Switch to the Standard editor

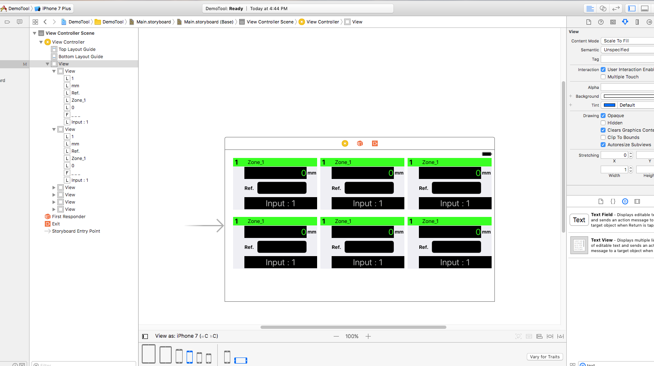(590, 8)
